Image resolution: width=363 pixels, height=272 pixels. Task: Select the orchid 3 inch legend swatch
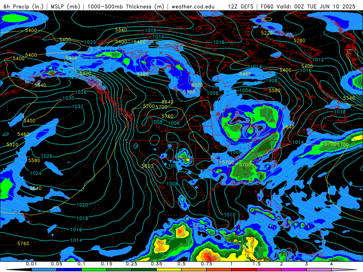click(x=319, y=270)
